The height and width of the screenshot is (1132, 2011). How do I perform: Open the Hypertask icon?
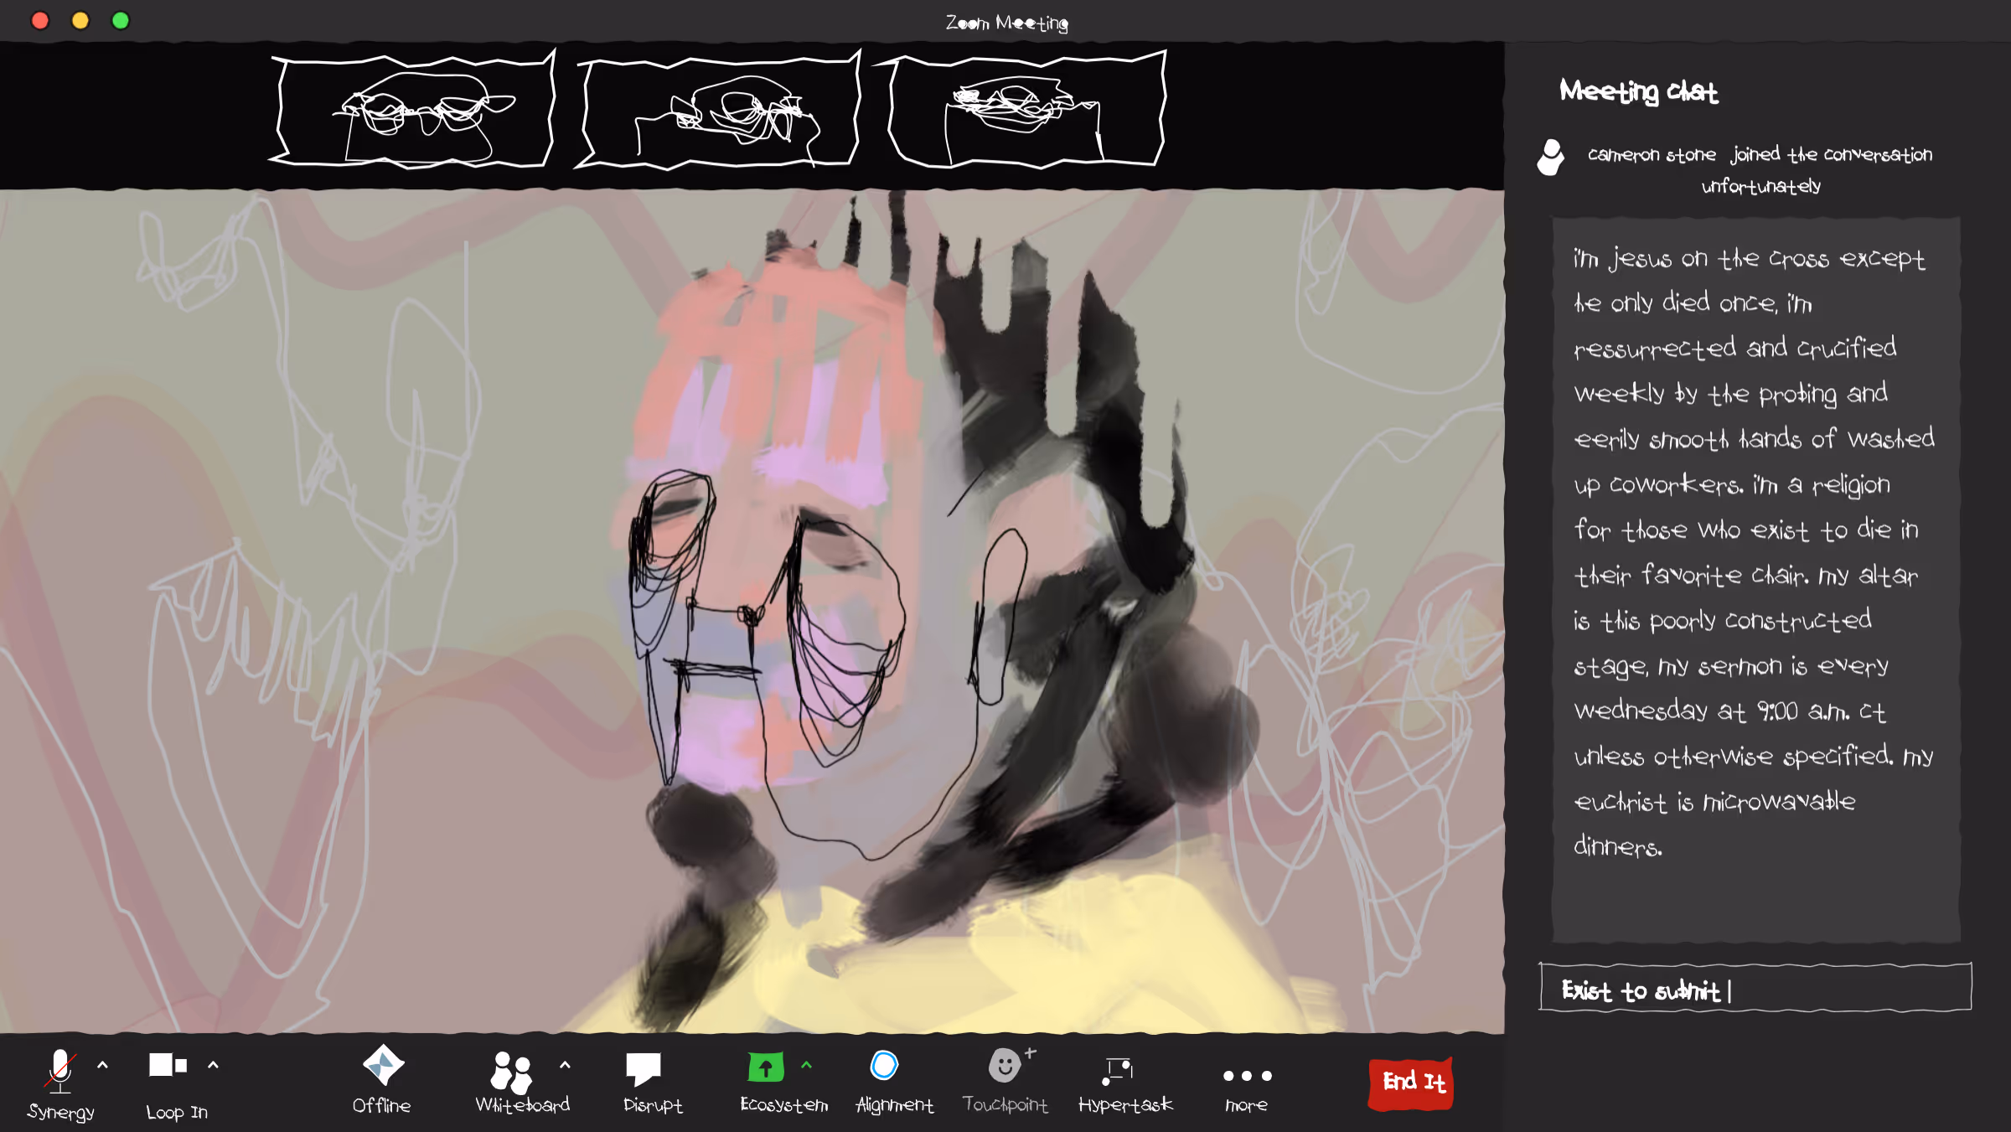click(x=1119, y=1069)
